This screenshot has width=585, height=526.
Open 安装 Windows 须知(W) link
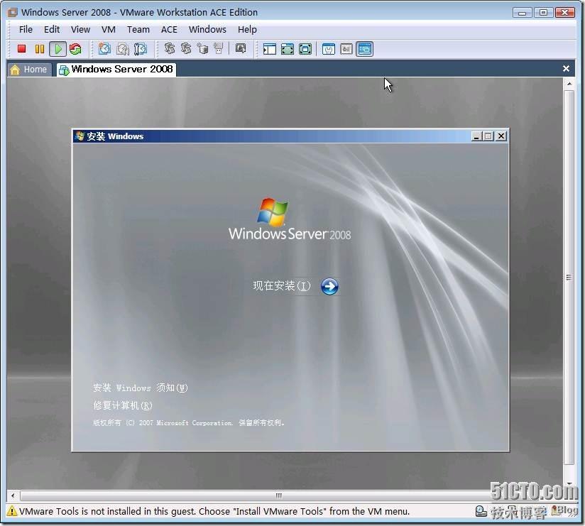tap(141, 388)
